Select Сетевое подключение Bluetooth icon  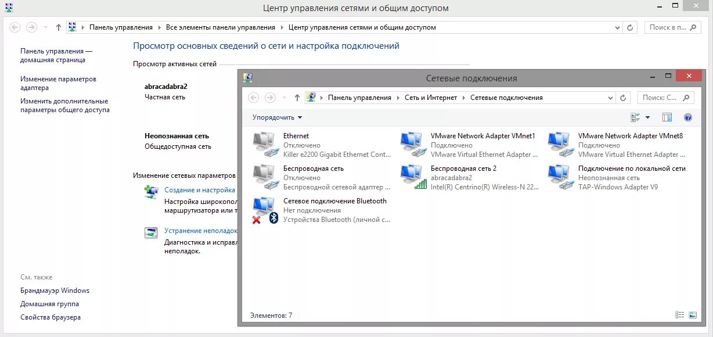coord(267,210)
